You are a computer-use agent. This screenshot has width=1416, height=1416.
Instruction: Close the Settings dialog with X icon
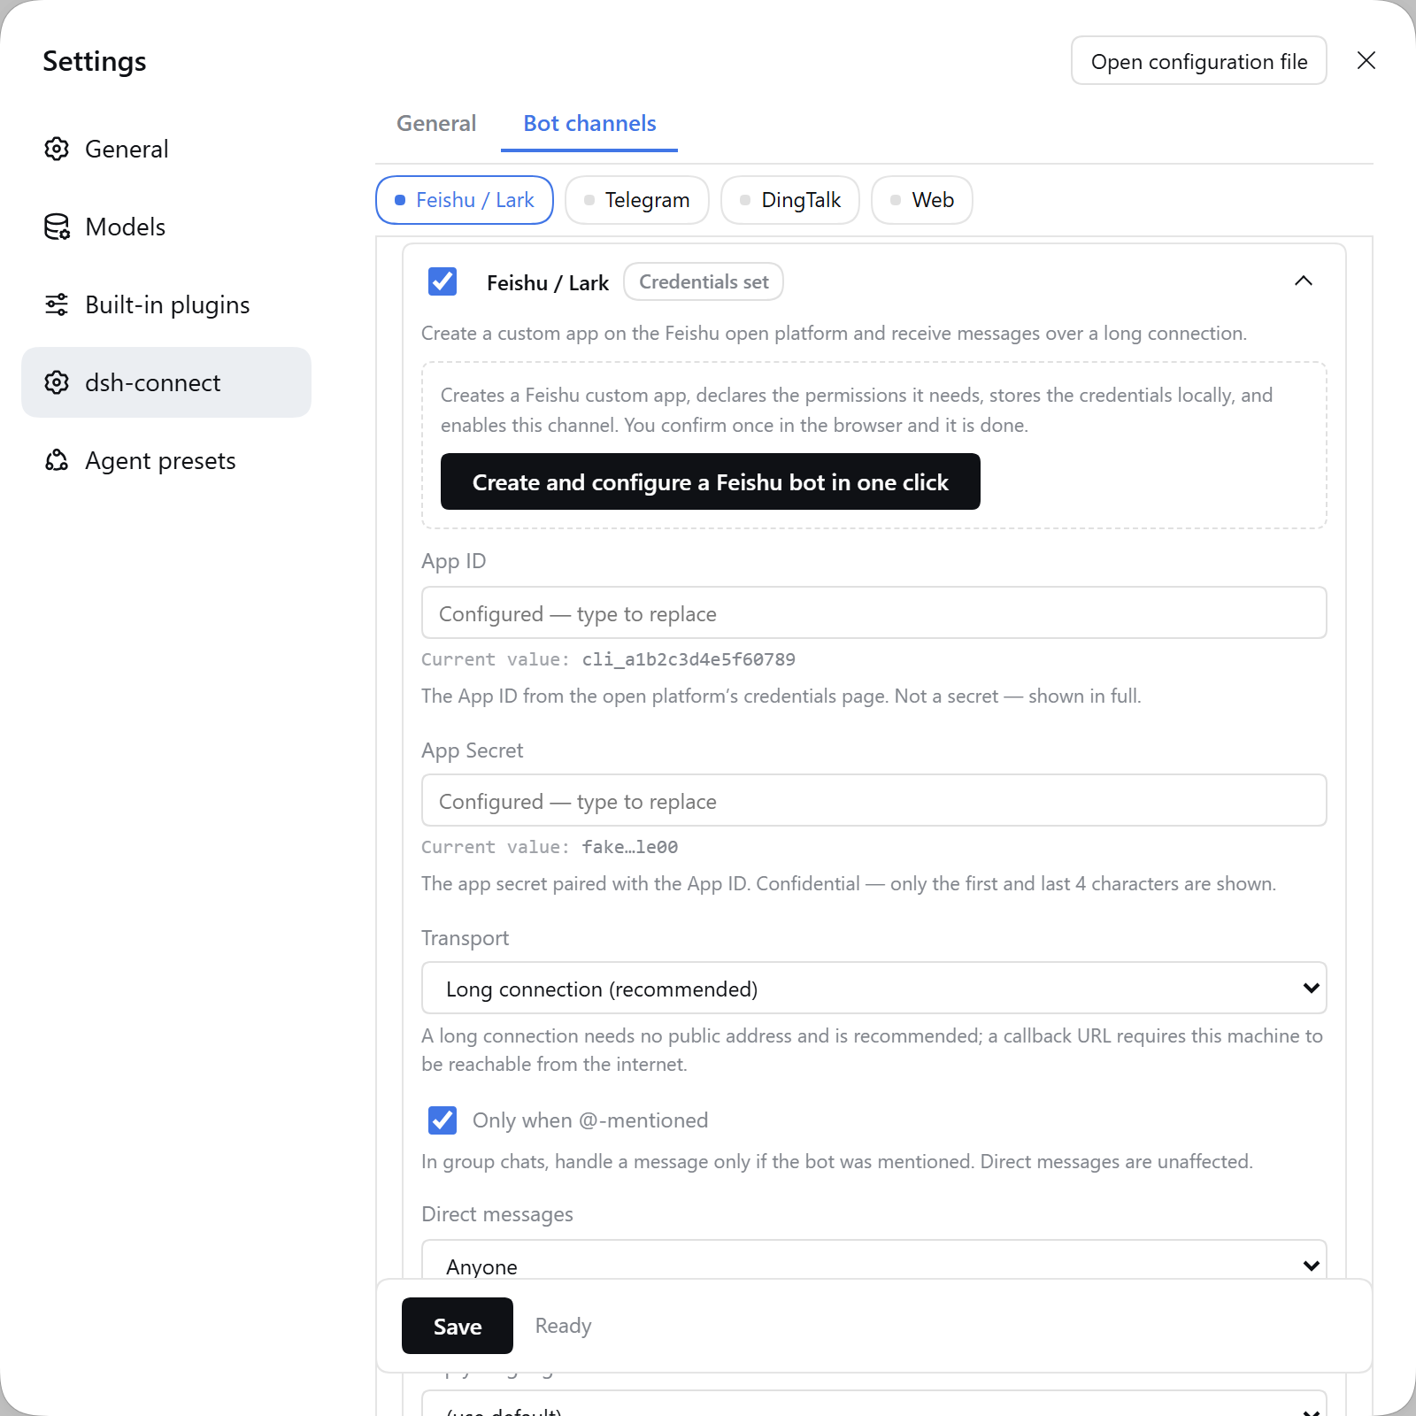tap(1366, 60)
